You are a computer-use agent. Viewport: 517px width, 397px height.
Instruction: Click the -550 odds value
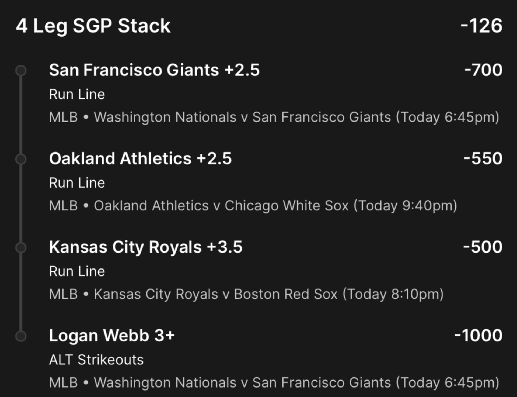click(x=483, y=158)
